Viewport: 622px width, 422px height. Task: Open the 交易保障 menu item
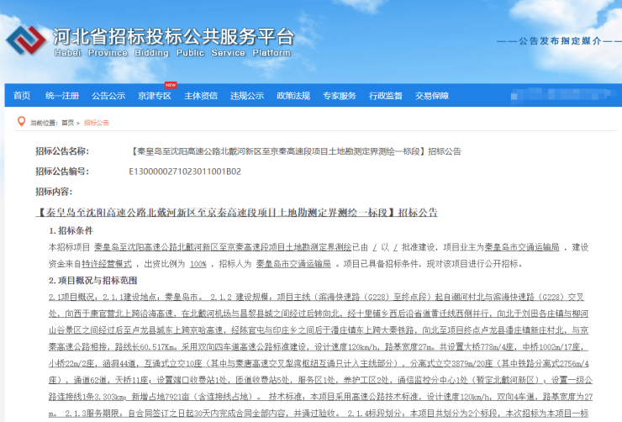(431, 96)
